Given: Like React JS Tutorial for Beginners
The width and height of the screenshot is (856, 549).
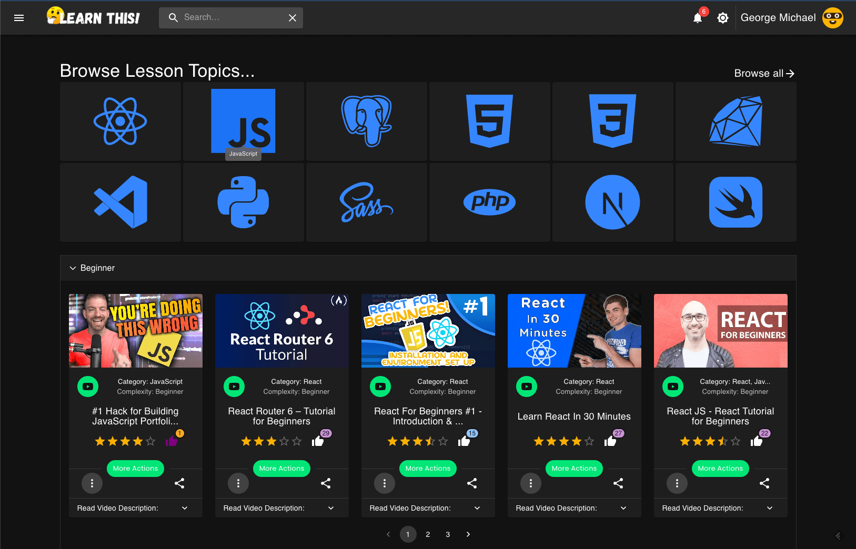Looking at the screenshot, I should [757, 441].
